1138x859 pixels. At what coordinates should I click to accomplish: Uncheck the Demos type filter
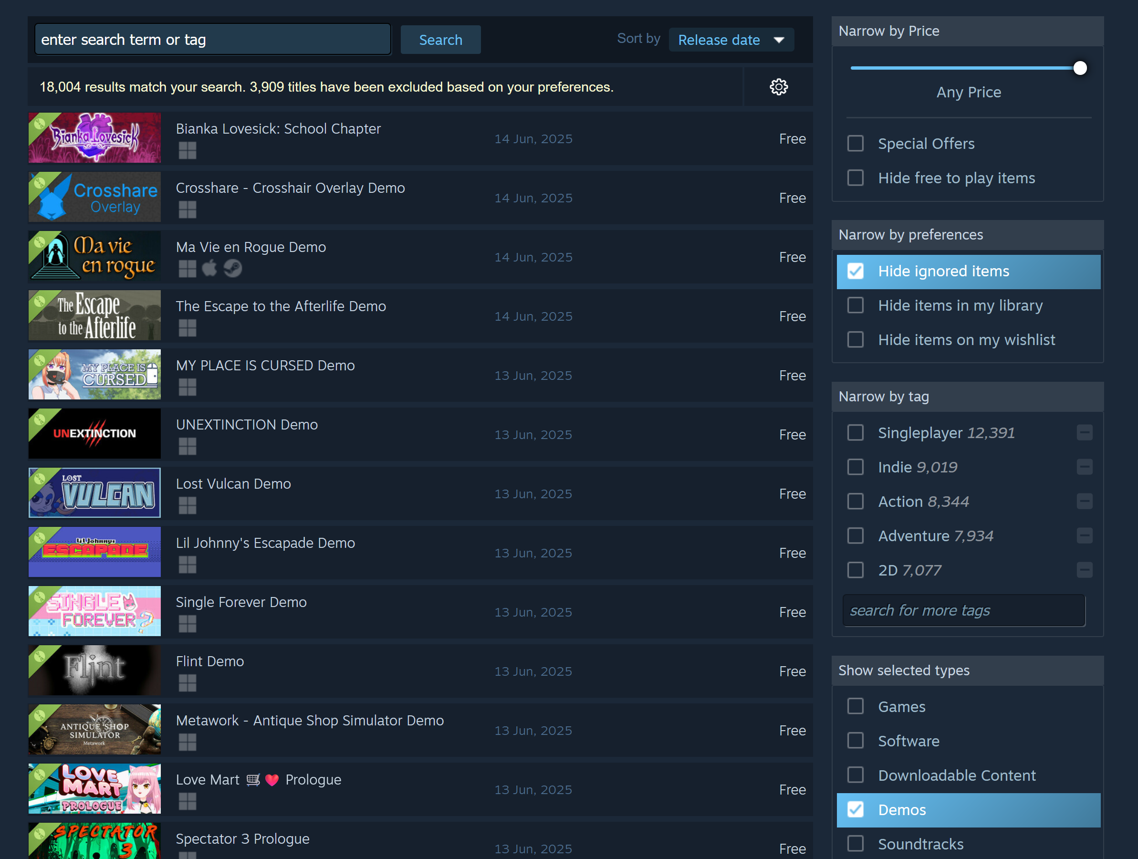pyautogui.click(x=855, y=809)
